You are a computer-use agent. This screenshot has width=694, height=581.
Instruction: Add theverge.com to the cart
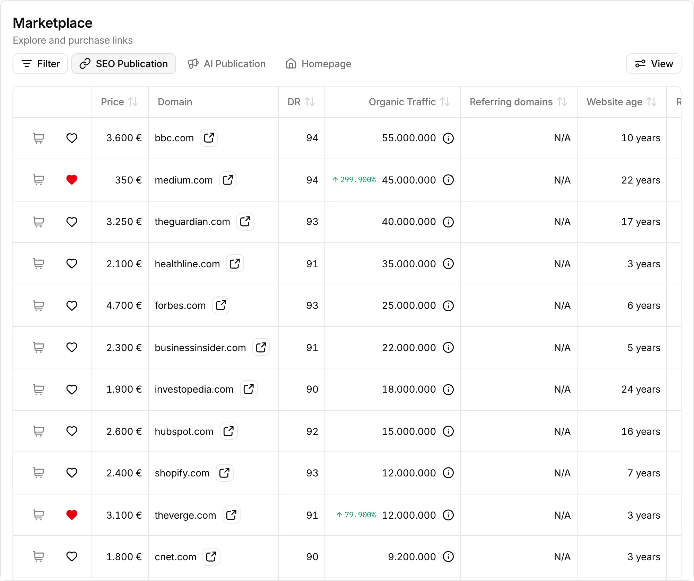point(38,515)
